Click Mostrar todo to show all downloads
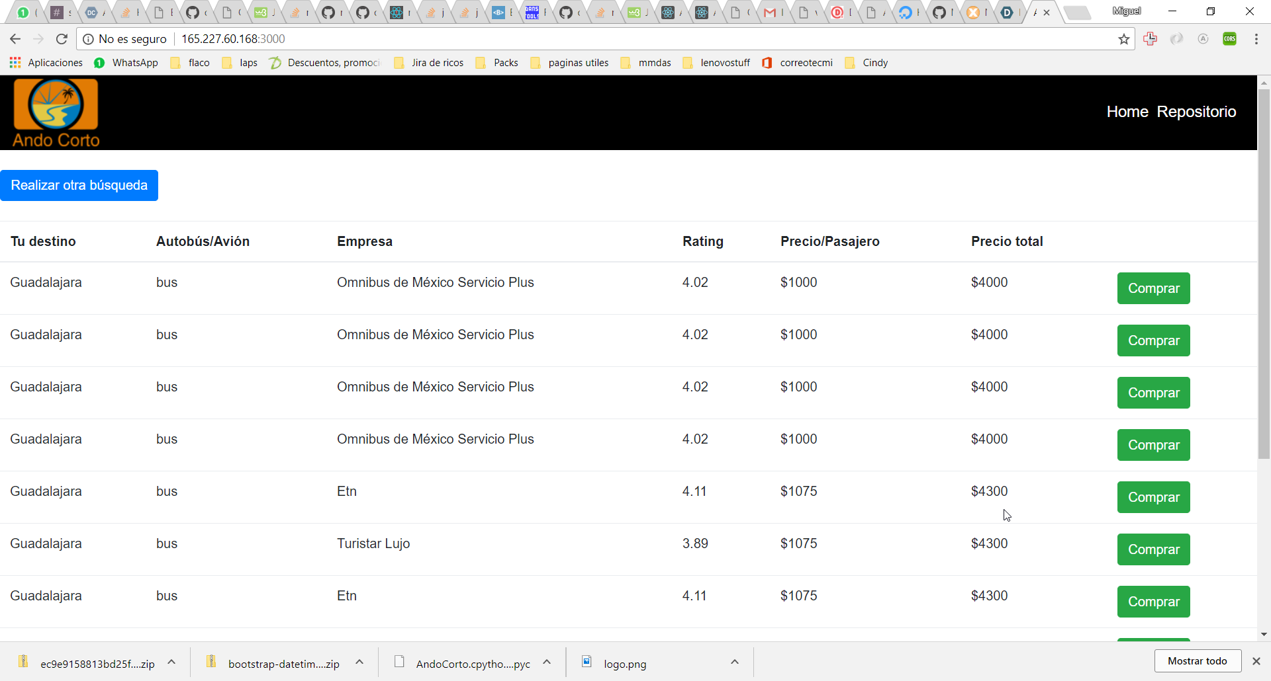The width and height of the screenshot is (1271, 681). tap(1198, 661)
